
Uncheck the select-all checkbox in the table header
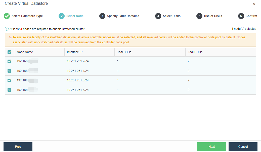pyautogui.click(x=9, y=52)
